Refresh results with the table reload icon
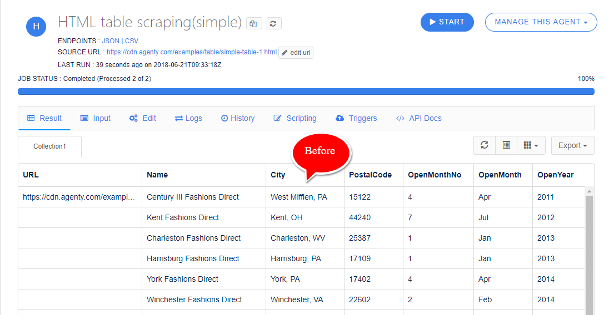The height and width of the screenshot is (315, 609). [x=485, y=145]
